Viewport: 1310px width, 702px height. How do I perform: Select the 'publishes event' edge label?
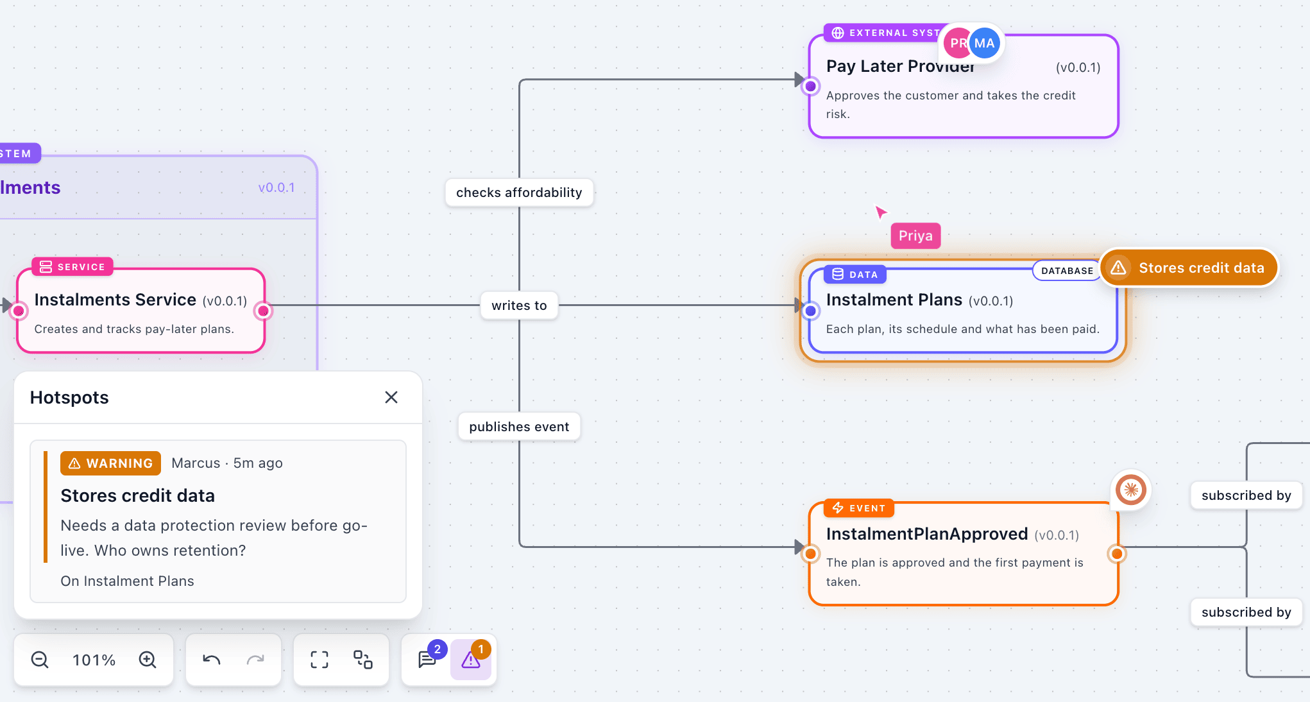pyautogui.click(x=519, y=427)
